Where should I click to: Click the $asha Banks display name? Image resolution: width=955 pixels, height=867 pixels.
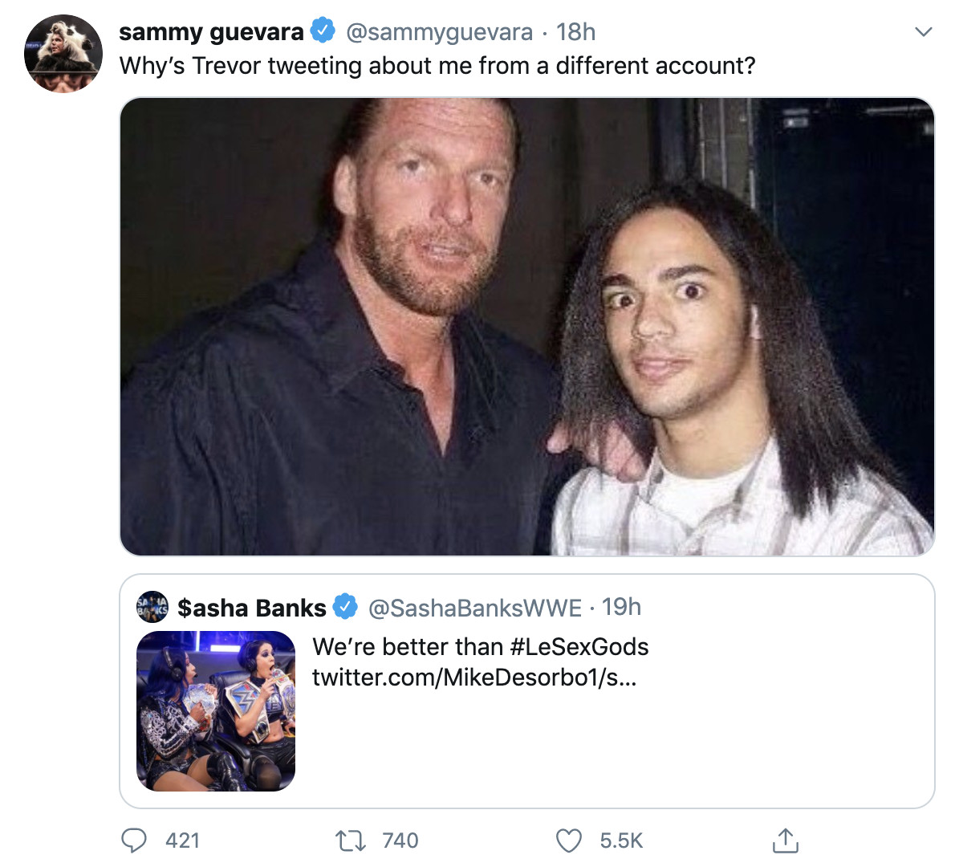pos(251,608)
